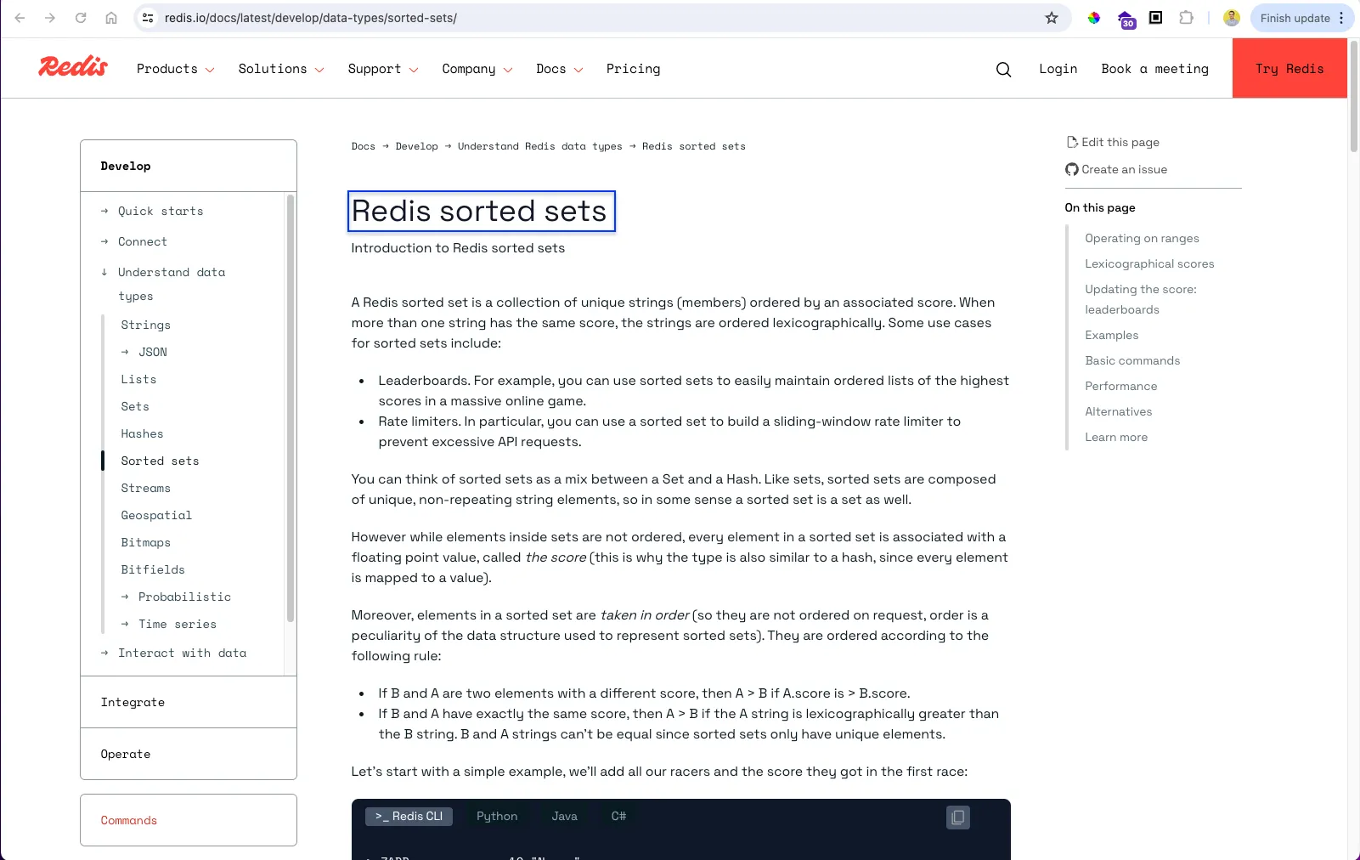Select Bitmaps in the sidebar
Image resolution: width=1360 pixels, height=860 pixels.
(145, 542)
